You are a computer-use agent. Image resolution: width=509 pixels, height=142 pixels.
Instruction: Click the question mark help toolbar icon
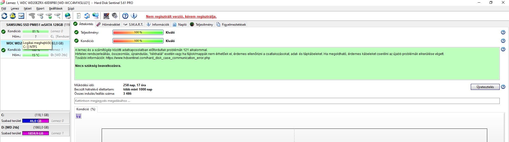(125, 16)
